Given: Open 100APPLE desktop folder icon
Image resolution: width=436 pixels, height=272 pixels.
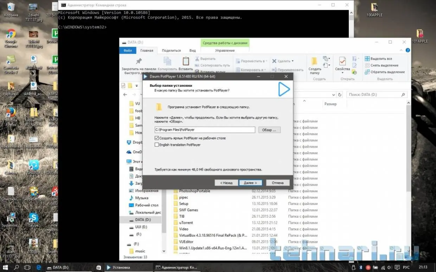Looking at the screenshot, I should (374, 9).
